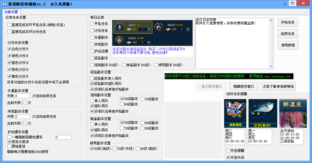Enable 直接完成本环讨伐任务 checkbox
The width and height of the screenshot is (312, 163).
pos(9,32)
